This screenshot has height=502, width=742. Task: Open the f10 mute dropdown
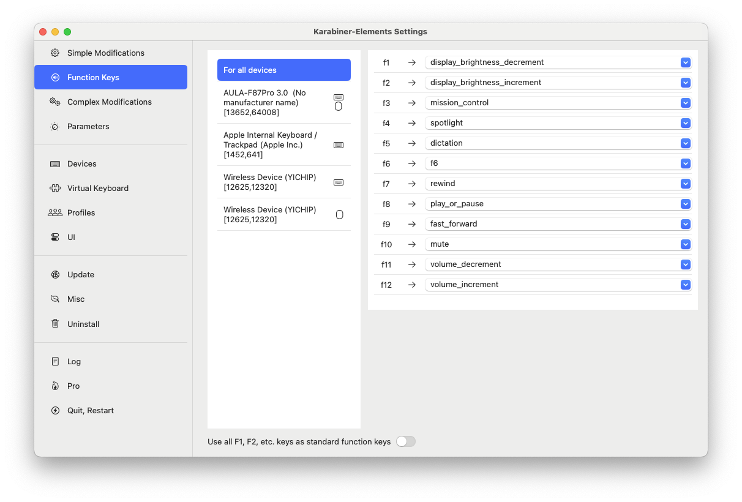tap(558, 244)
